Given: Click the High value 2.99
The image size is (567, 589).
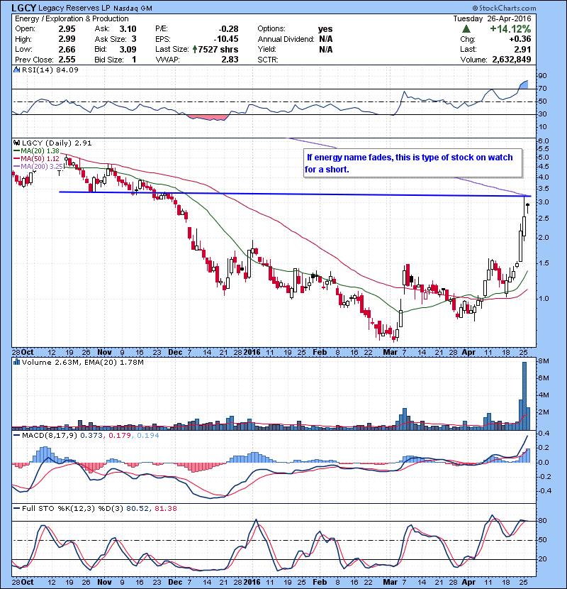Looking at the screenshot, I should 67,39.
